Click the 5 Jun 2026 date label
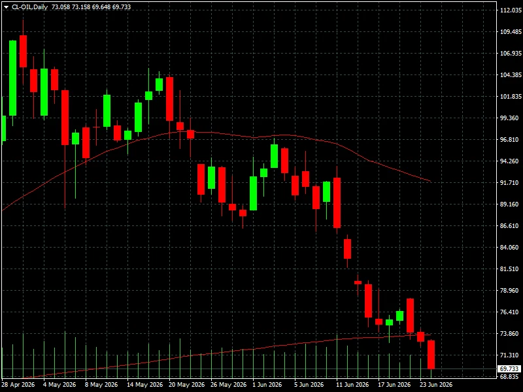Image resolution: width=523 pixels, height=392 pixels. coord(309,385)
